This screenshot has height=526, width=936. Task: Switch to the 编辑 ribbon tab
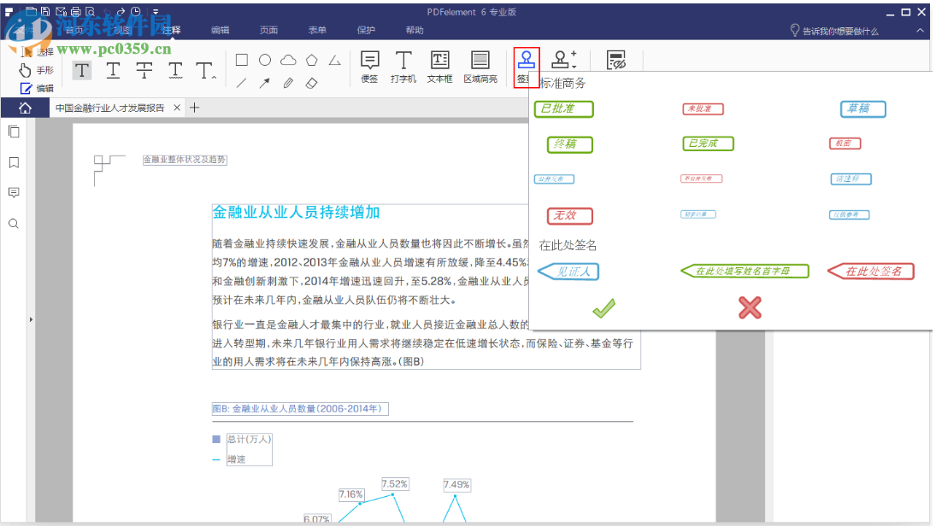[219, 29]
